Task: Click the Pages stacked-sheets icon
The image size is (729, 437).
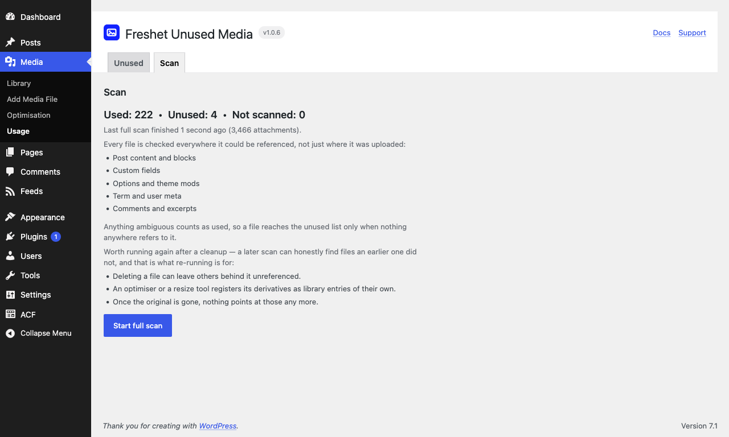Action: click(10, 152)
